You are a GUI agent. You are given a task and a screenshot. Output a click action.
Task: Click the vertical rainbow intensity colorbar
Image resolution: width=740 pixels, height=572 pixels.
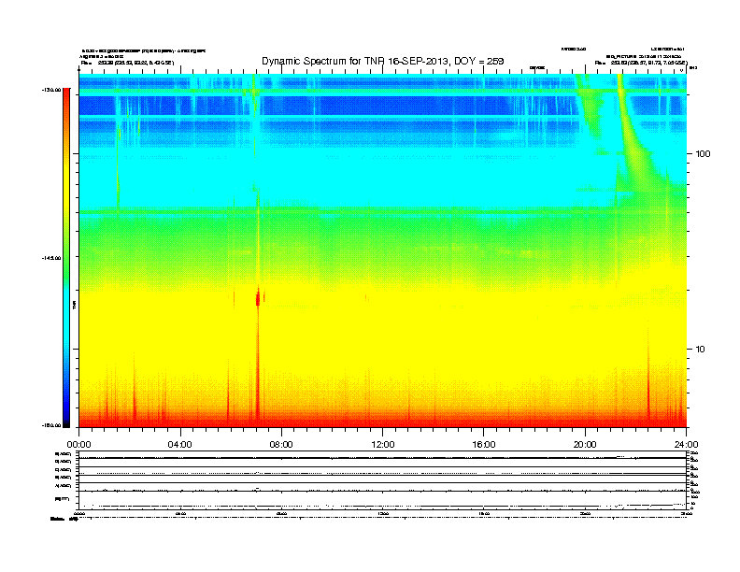pos(66,258)
